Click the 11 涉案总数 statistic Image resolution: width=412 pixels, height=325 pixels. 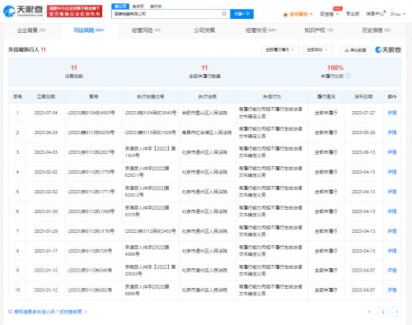(x=74, y=71)
